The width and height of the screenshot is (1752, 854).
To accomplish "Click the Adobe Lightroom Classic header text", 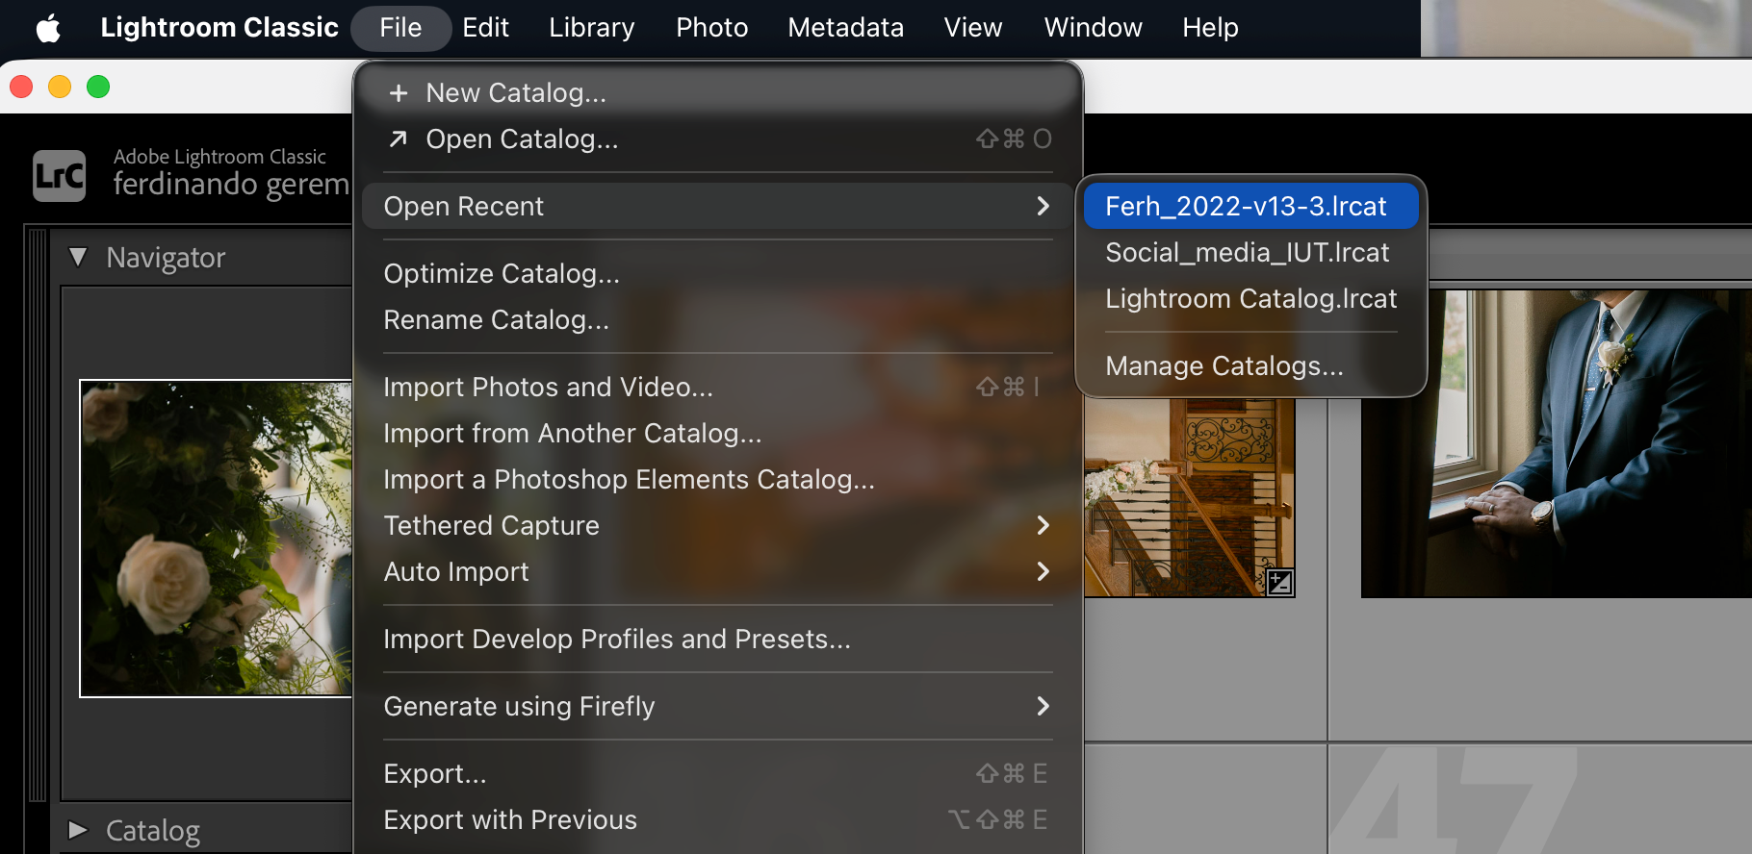I will tap(219, 157).
